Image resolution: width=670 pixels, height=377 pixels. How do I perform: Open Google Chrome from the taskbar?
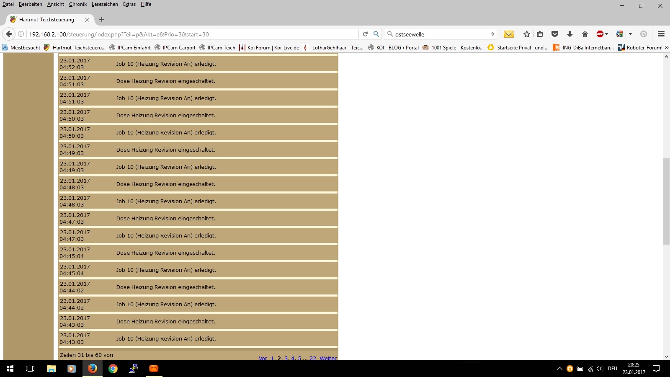click(x=113, y=369)
